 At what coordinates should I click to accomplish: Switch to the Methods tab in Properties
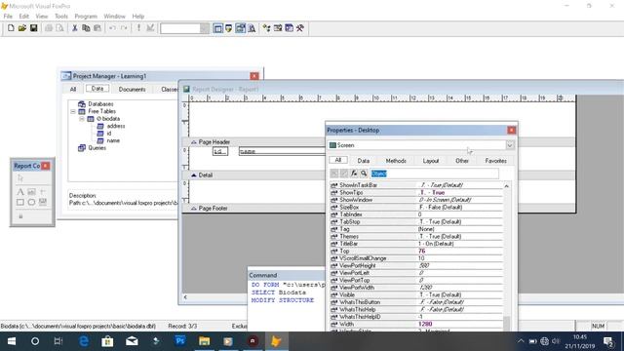[x=396, y=161]
